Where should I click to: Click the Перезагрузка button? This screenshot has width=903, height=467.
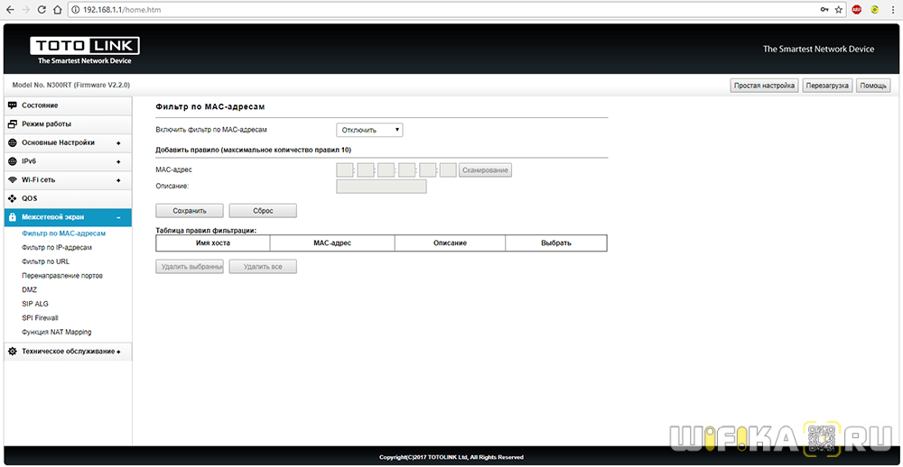827,86
